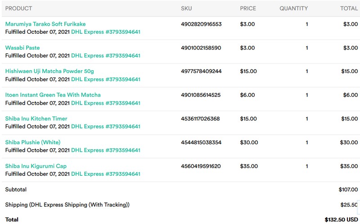Open Wasabi Paste product link

click(22, 48)
